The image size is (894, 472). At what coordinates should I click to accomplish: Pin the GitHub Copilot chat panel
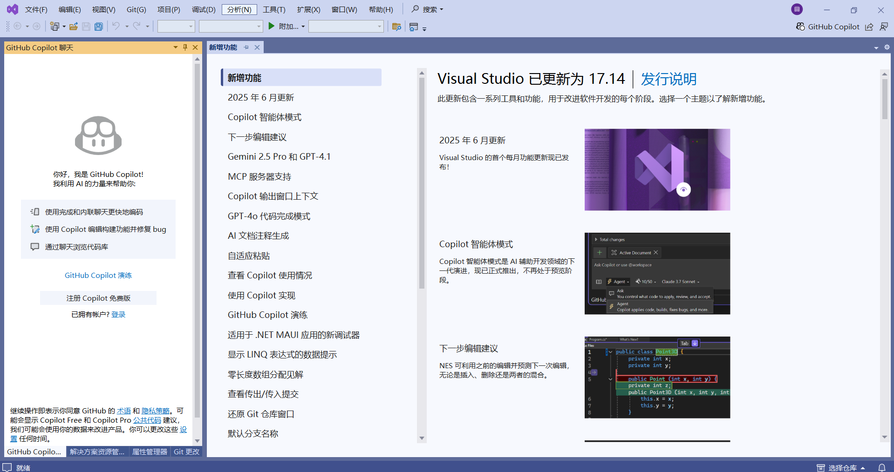[185, 47]
